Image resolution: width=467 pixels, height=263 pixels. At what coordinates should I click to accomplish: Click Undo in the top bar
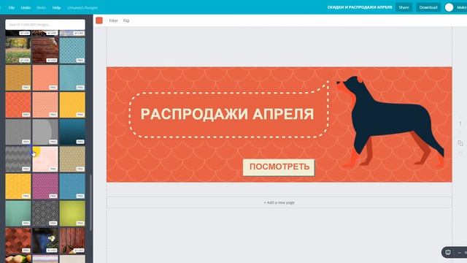[x=26, y=7]
